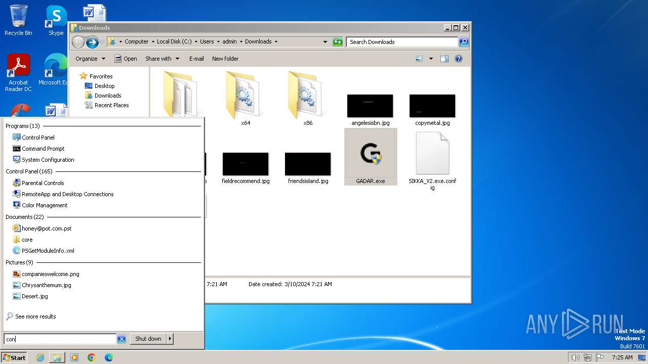Viewport: 648px width, 364px height.
Task: Open Desert.jpg picture
Action: [x=30, y=296]
